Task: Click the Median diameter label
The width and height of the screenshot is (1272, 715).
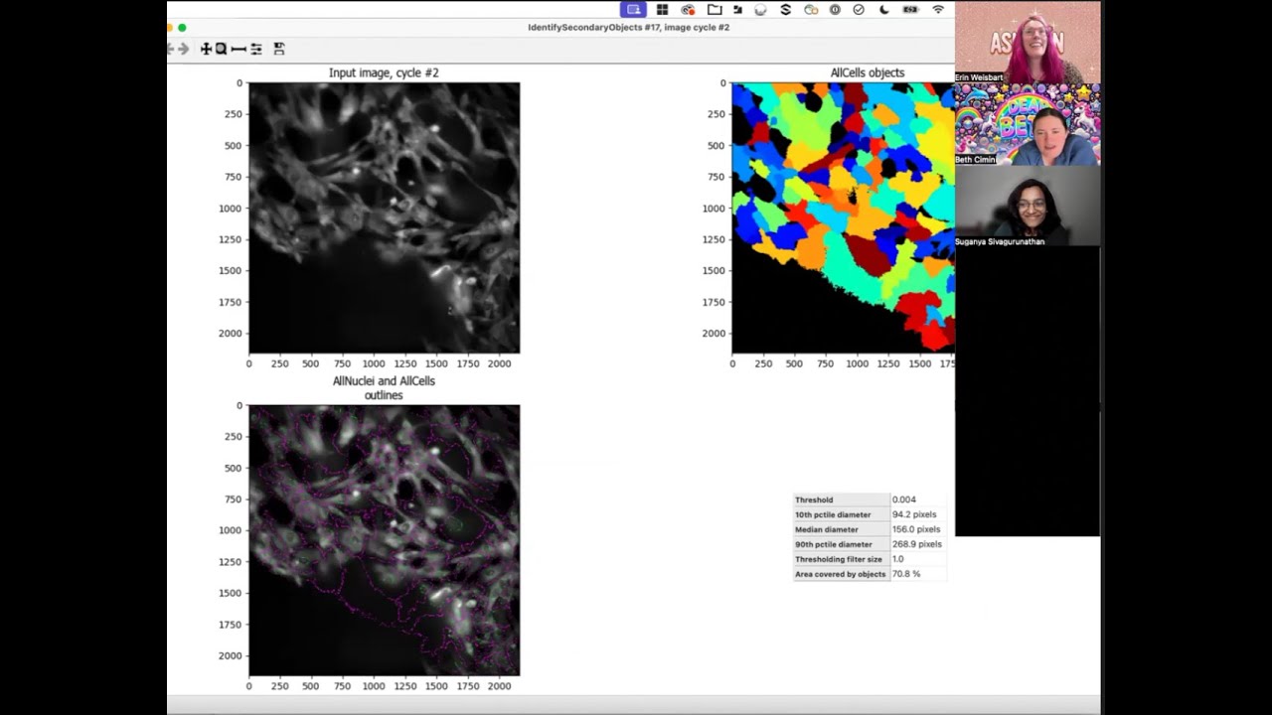Action: (827, 529)
